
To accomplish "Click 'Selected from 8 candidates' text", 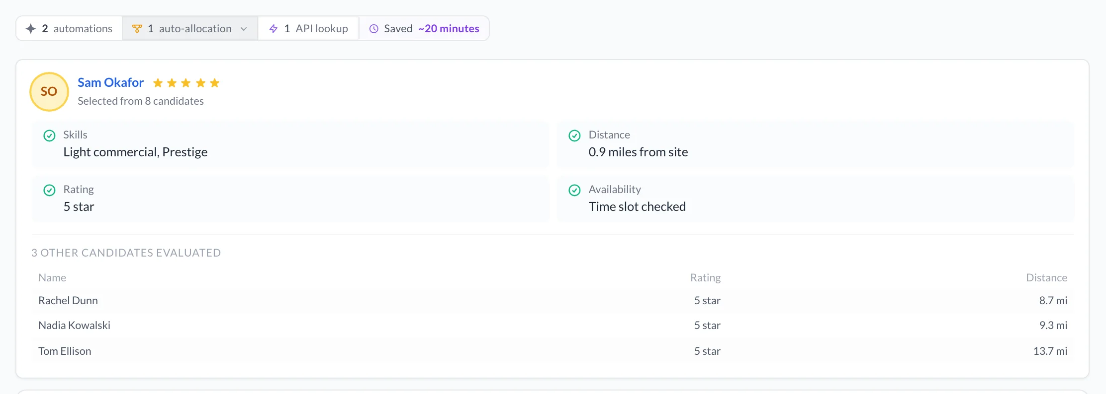I will point(141,101).
